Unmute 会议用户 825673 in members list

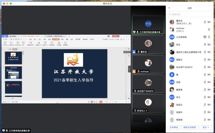click(205, 67)
